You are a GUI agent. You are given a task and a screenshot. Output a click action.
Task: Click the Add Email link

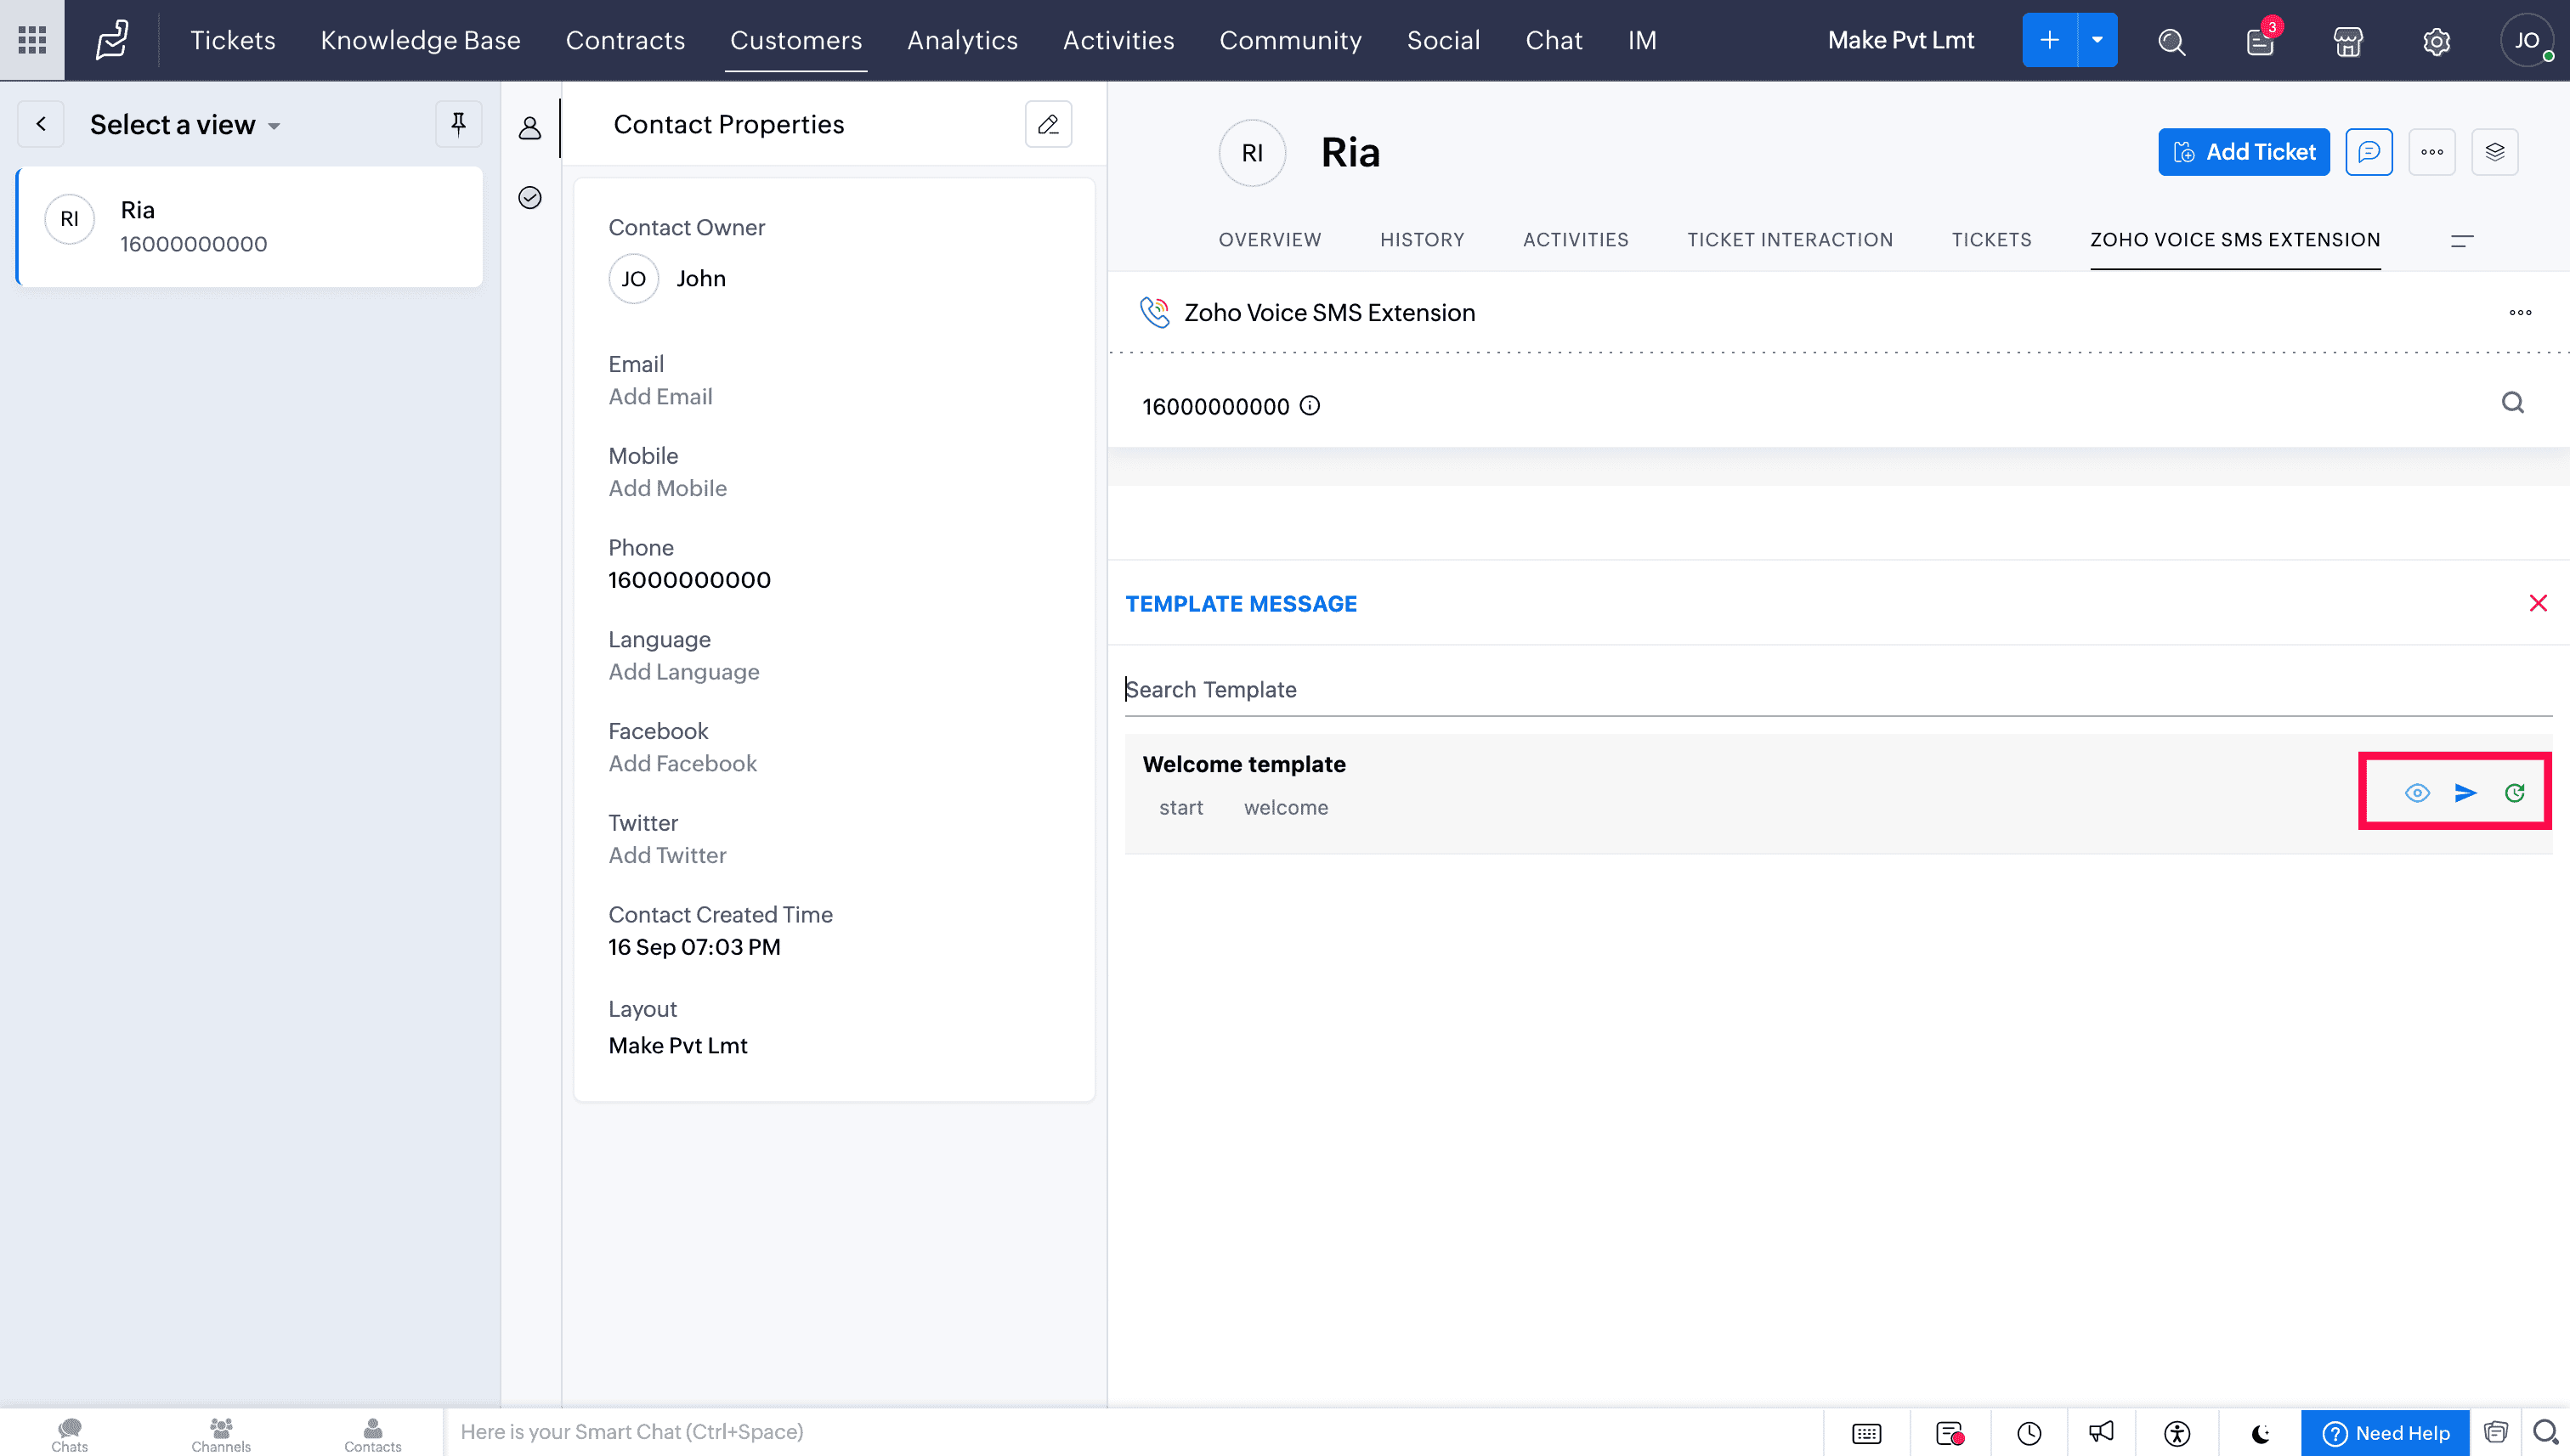660,397
